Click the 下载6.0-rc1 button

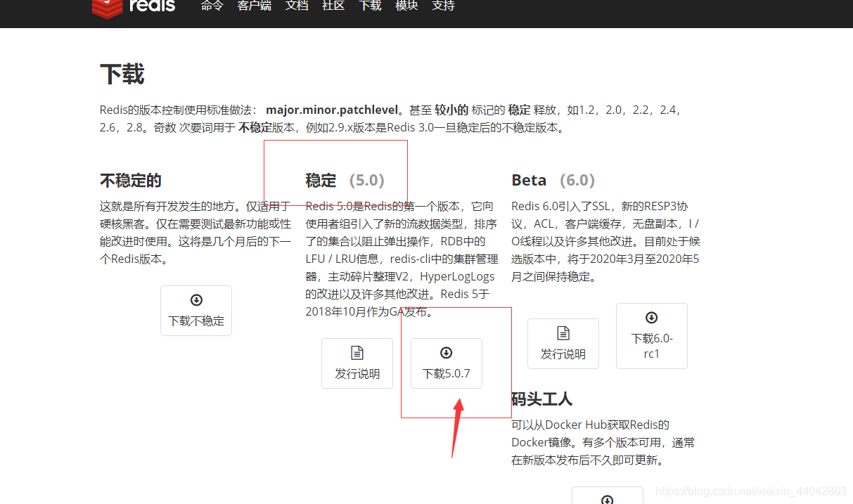(652, 336)
